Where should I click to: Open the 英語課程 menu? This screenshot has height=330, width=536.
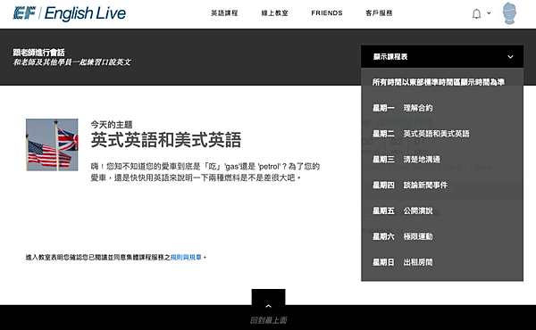pos(224,13)
